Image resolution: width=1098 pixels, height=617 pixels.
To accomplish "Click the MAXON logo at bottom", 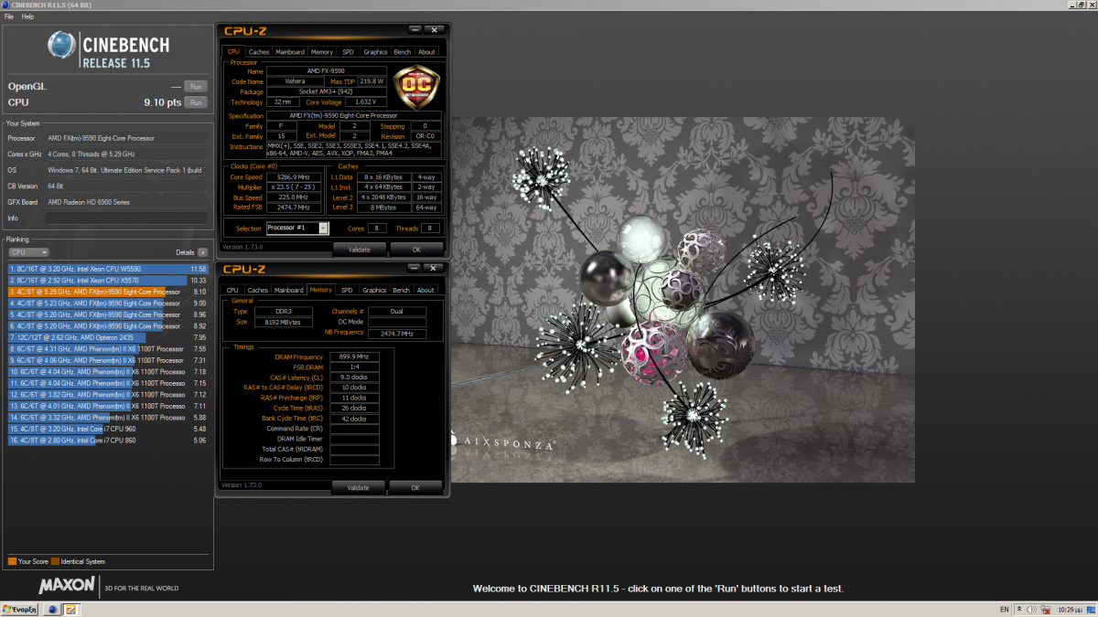I will click(x=67, y=584).
